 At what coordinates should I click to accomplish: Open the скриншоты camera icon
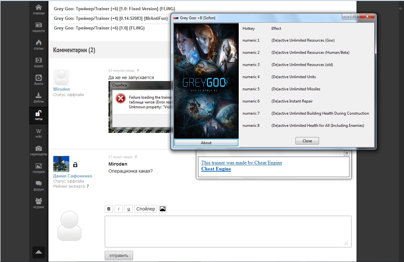pos(39,151)
